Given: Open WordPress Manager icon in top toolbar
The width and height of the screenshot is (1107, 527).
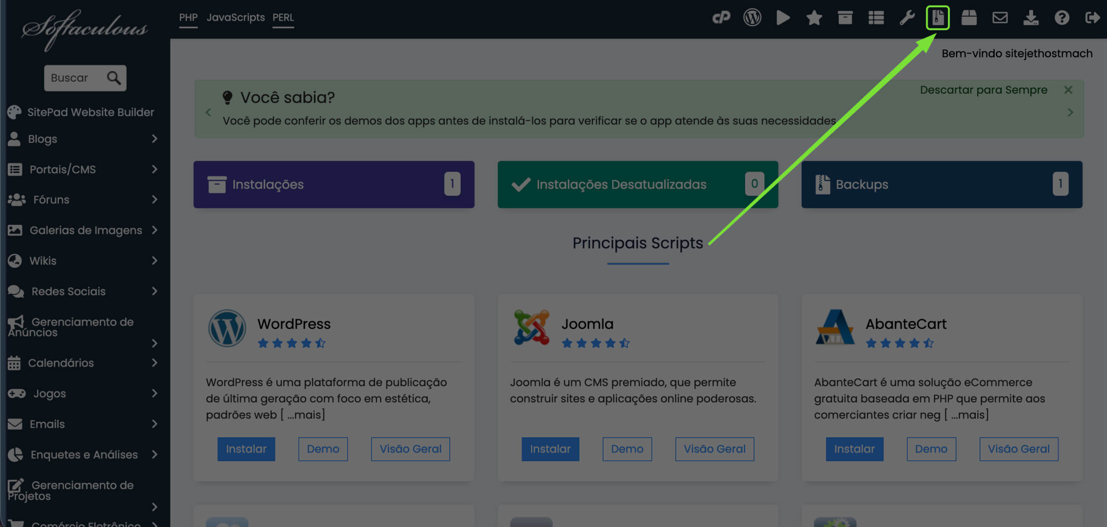Looking at the screenshot, I should coord(752,18).
